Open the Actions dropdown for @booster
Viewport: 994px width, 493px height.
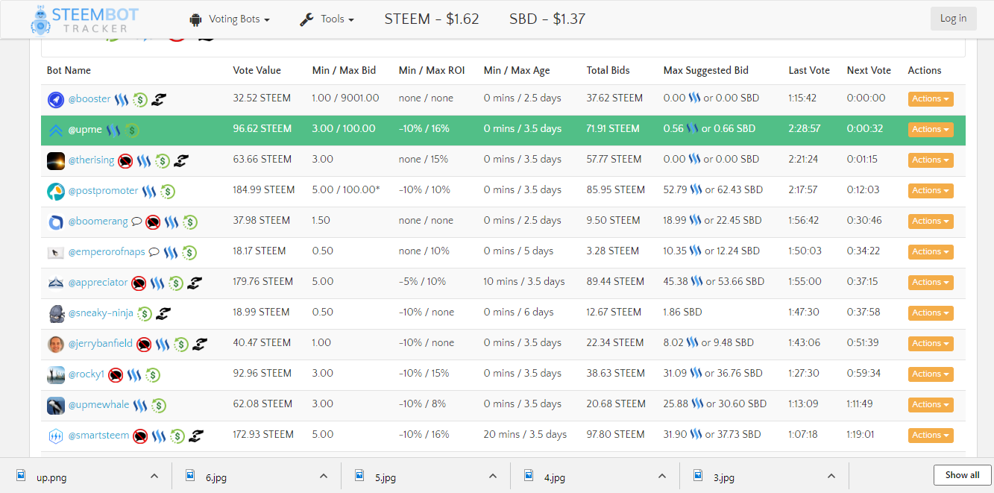931,99
